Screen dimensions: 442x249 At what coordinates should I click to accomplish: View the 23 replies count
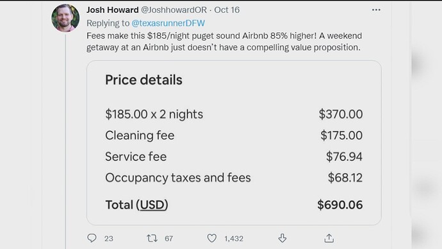tap(108, 239)
